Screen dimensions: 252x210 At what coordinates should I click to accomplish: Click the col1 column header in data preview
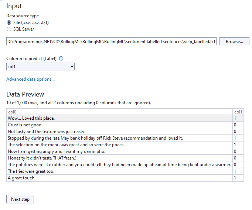coord(238,112)
